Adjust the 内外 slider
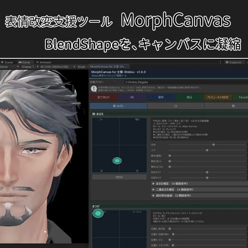Screen dimensions: 248x248 (x=214, y=145)
